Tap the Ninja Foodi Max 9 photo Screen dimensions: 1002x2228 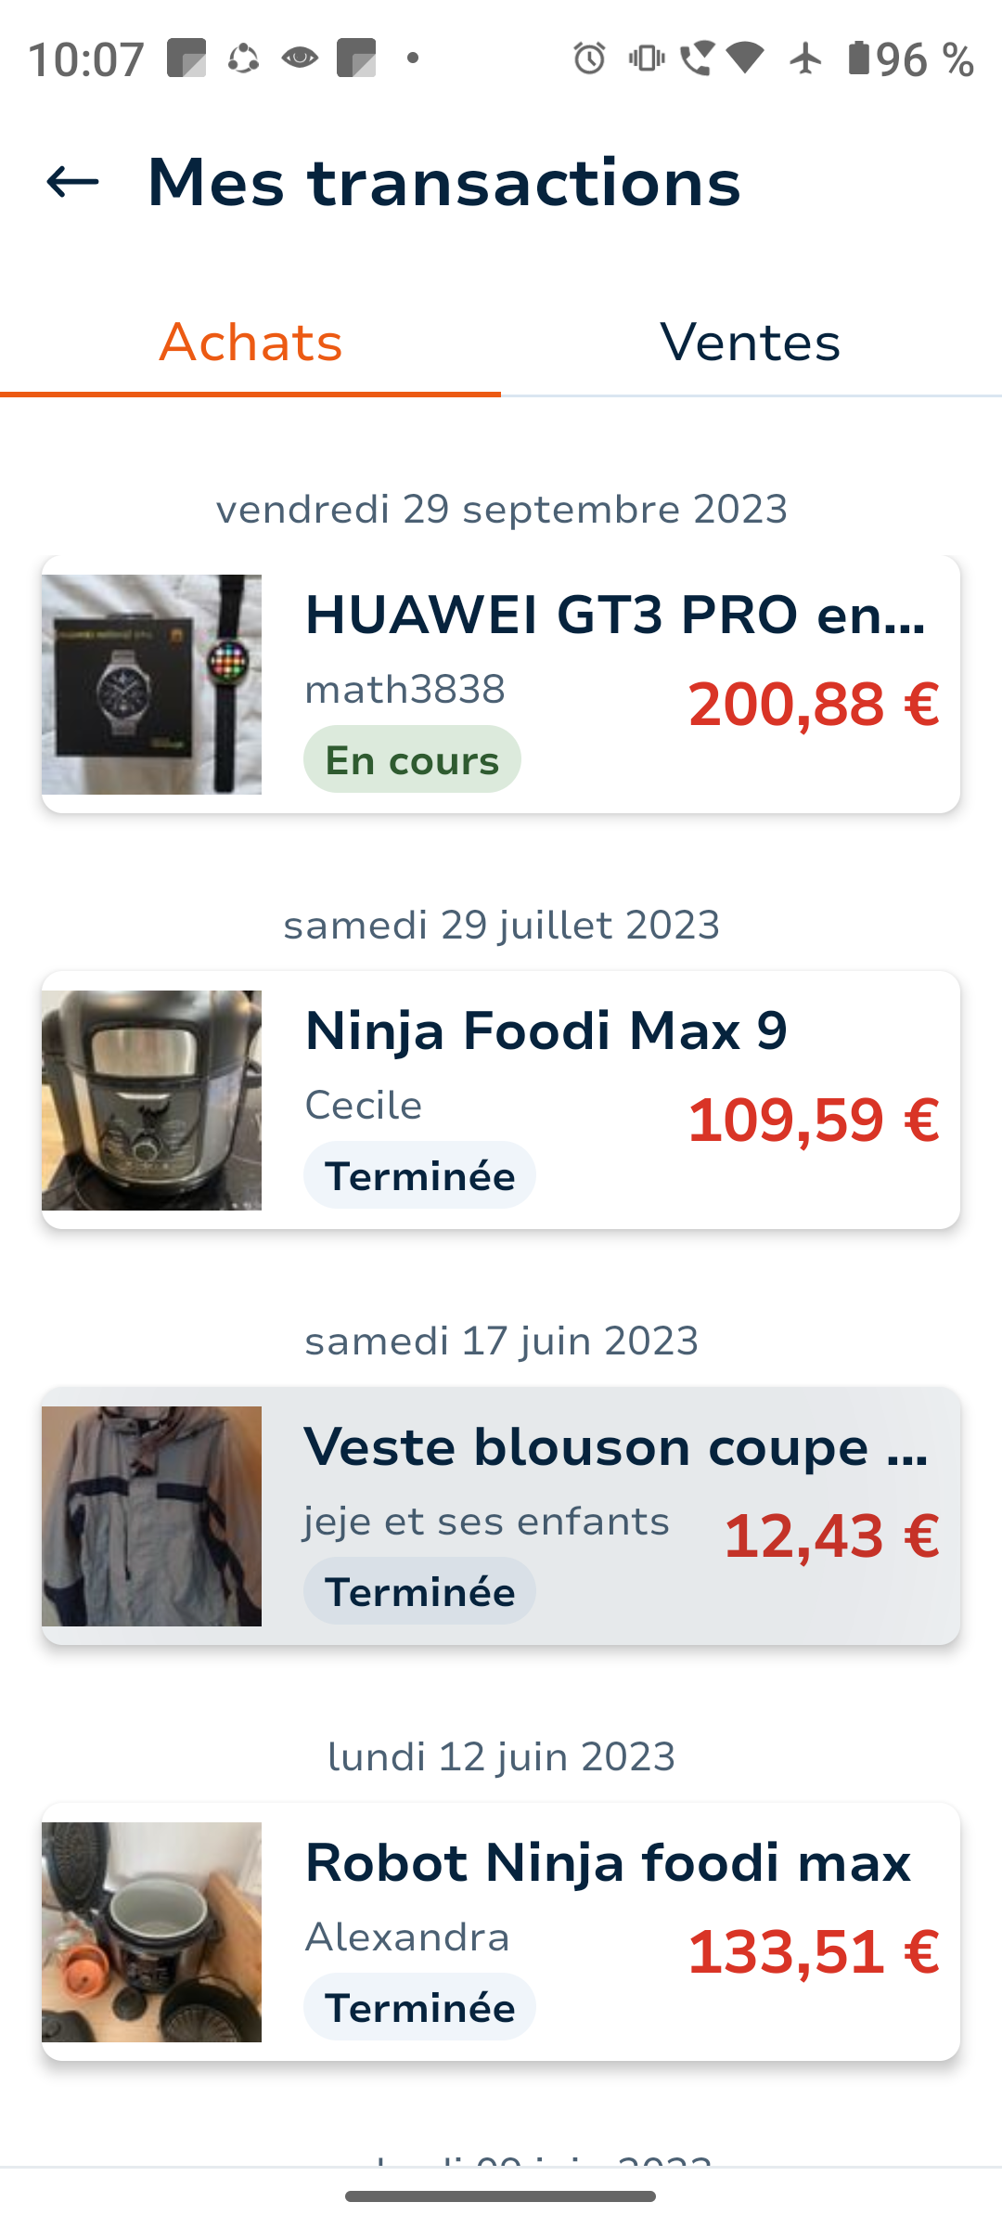click(151, 1100)
